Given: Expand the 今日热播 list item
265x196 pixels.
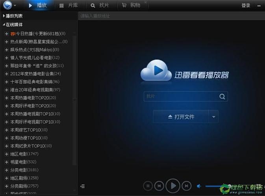Looking at the screenshot, I should click(7, 34).
